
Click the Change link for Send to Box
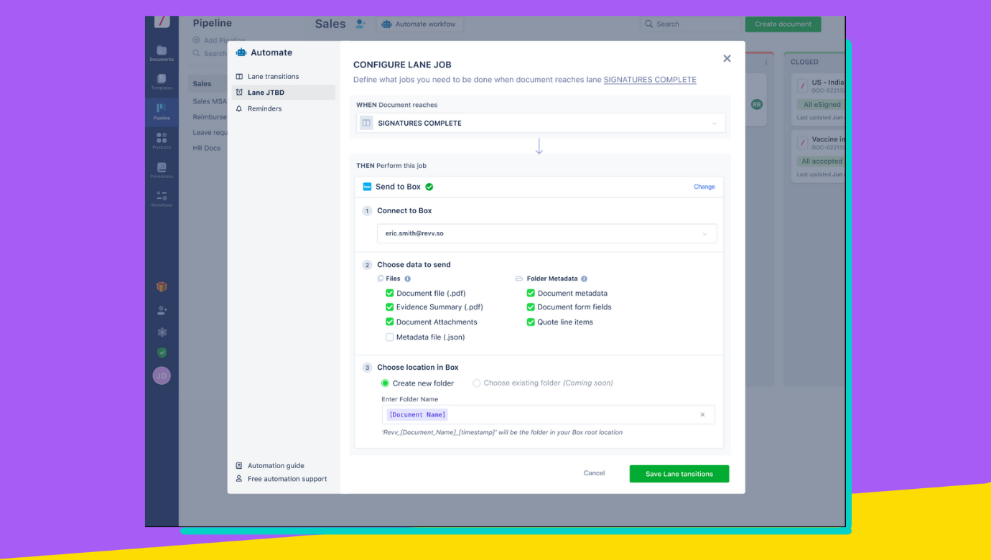tap(704, 187)
